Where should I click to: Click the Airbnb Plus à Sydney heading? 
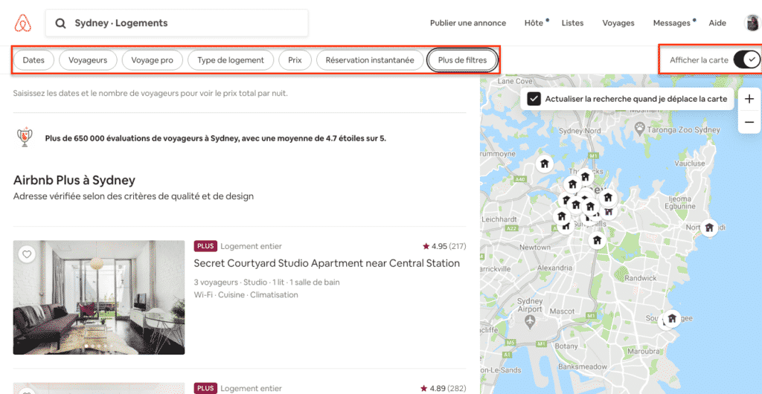point(74,180)
